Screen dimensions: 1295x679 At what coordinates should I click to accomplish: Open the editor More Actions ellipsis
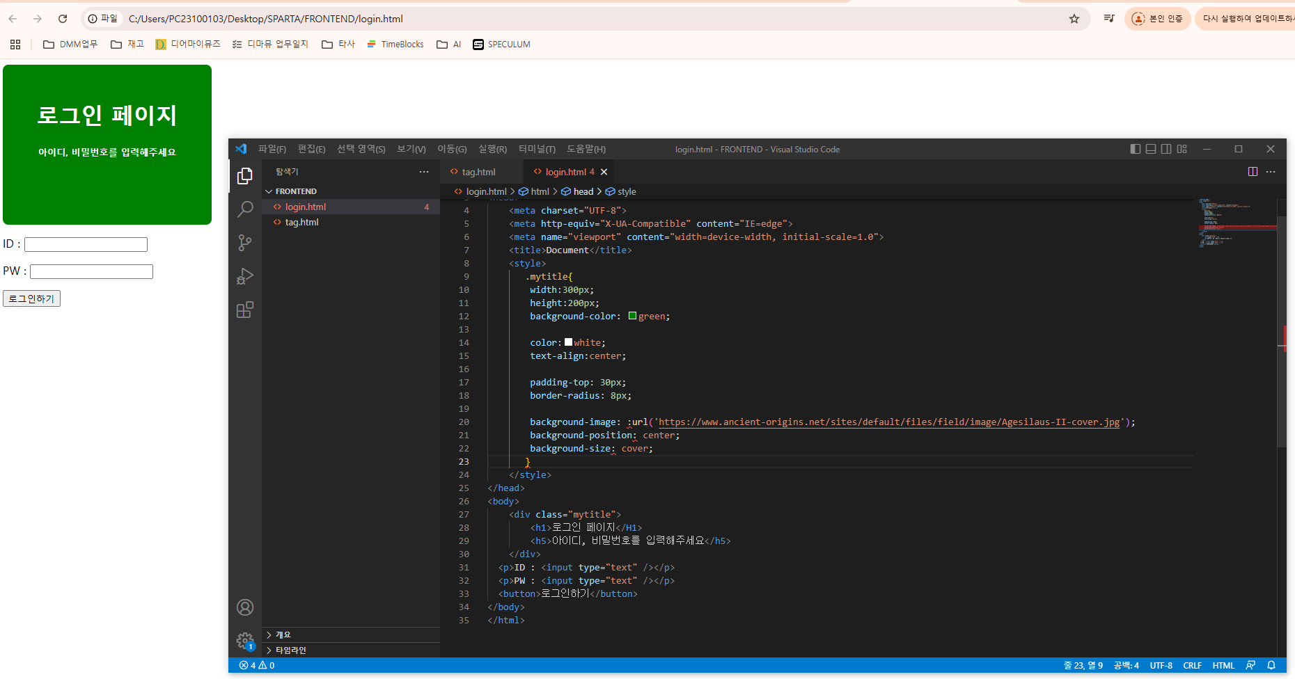coord(1271,172)
